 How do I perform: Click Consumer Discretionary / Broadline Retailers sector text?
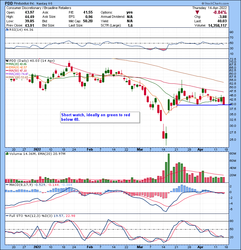[x=39, y=8]
